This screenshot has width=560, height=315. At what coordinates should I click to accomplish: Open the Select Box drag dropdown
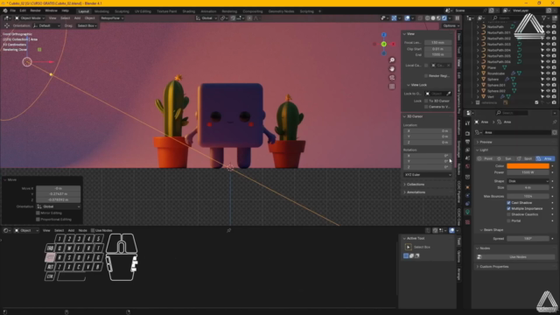pyautogui.click(x=87, y=25)
